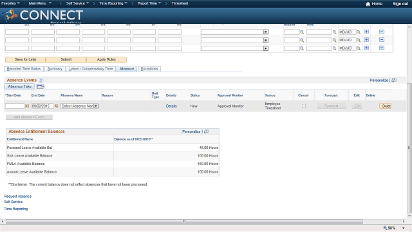Open the Request Absence link
Image resolution: width=412 pixels, height=232 pixels.
coord(17,196)
